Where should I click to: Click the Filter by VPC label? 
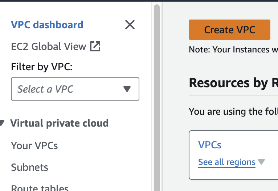[x=42, y=67]
